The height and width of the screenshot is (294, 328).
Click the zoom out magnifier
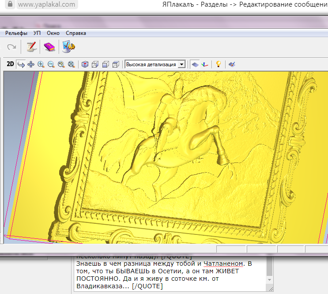click(x=51, y=64)
